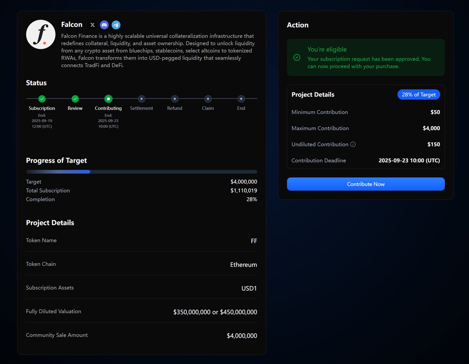Image resolution: width=469 pixels, height=364 pixels.
Task: Click the Falcon project title
Action: click(72, 25)
